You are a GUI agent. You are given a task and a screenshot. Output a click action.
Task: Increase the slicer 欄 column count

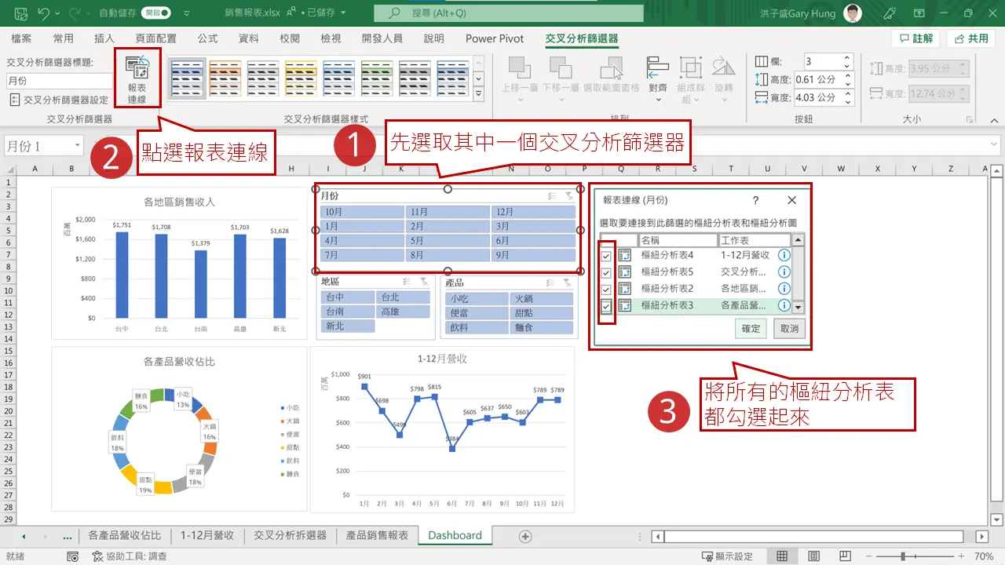point(847,58)
